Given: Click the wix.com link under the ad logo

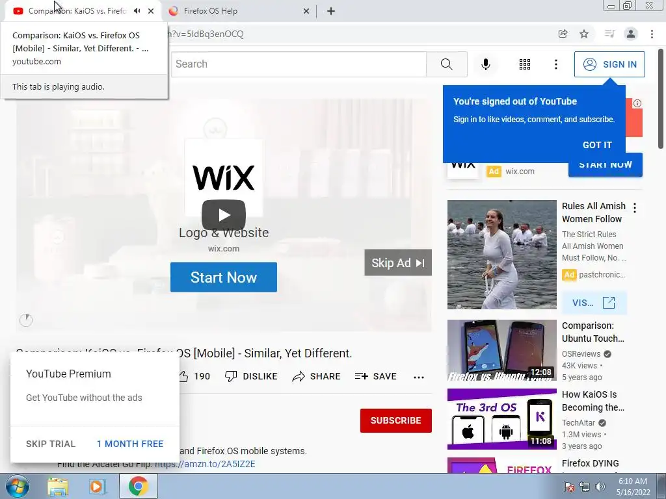Looking at the screenshot, I should (224, 249).
